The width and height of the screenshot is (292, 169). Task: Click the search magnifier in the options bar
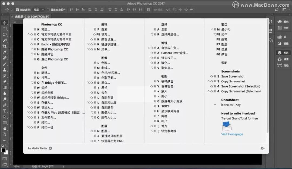277,9
